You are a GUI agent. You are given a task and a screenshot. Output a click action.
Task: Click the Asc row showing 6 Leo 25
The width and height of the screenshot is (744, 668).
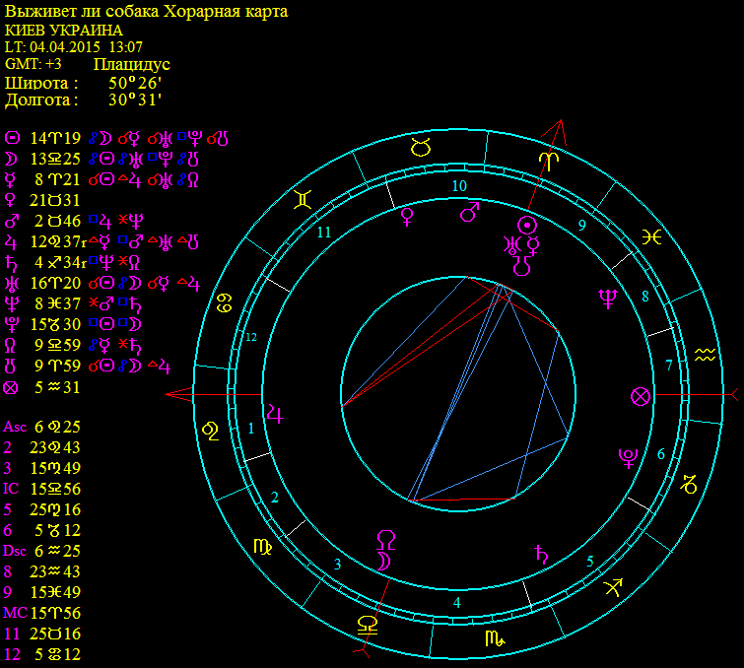[x=42, y=427]
